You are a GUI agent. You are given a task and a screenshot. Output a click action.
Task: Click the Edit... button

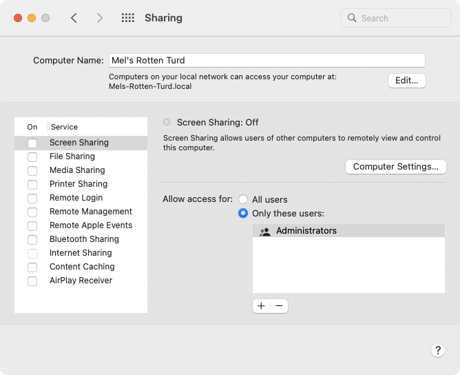click(407, 81)
